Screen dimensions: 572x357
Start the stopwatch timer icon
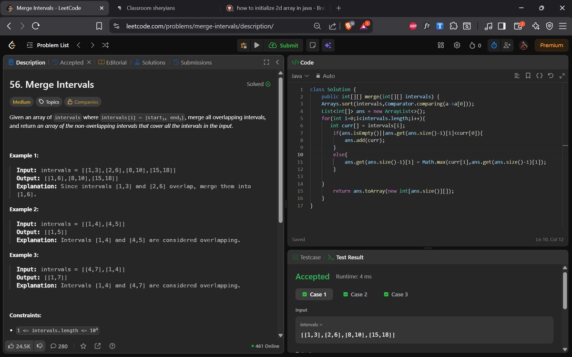click(x=494, y=45)
